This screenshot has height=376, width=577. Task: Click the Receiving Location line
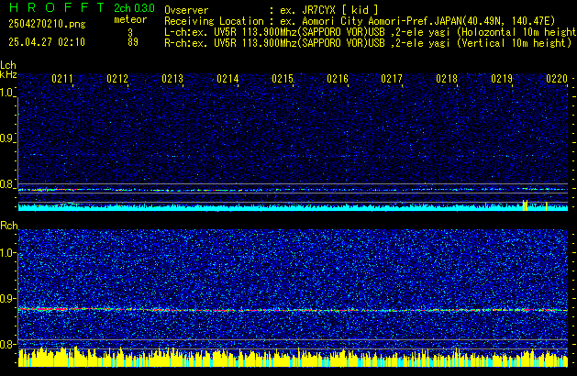(x=360, y=21)
